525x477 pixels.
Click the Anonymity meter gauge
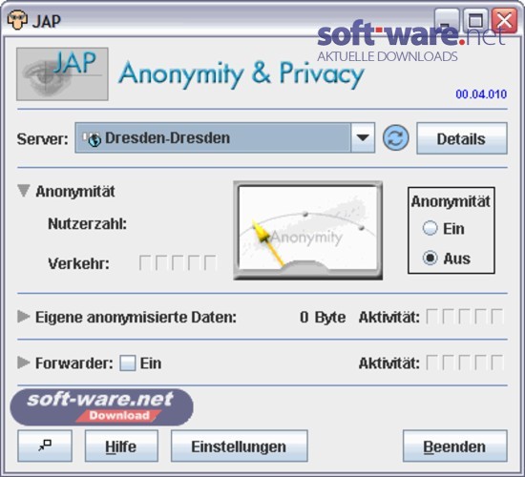click(x=308, y=231)
